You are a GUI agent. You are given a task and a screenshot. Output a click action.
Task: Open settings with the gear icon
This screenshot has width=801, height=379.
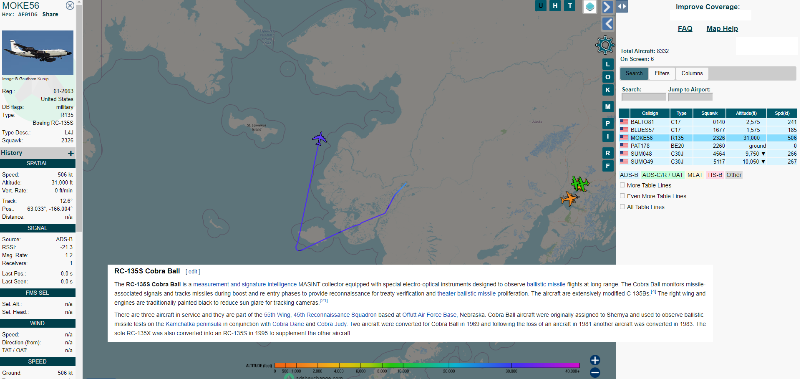605,45
